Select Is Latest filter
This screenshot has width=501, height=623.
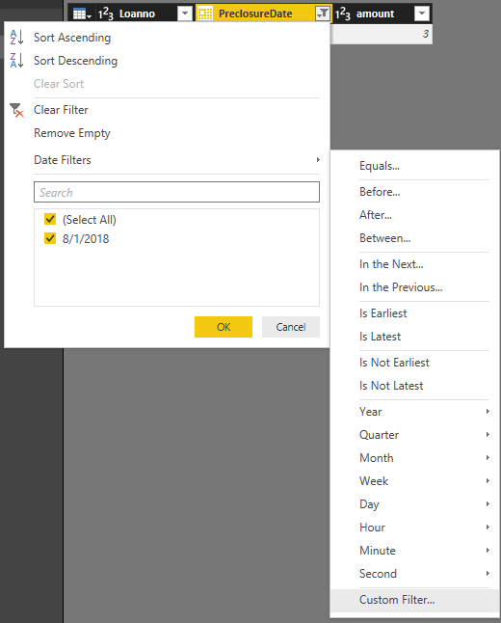tap(380, 337)
